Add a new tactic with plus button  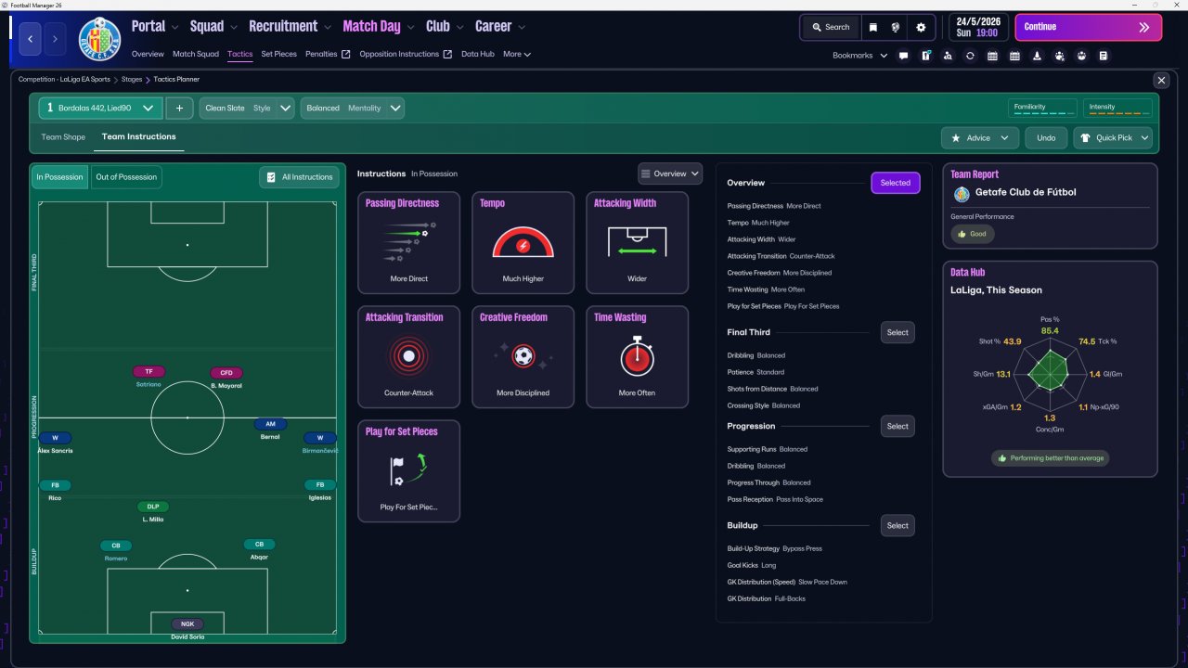[179, 108]
